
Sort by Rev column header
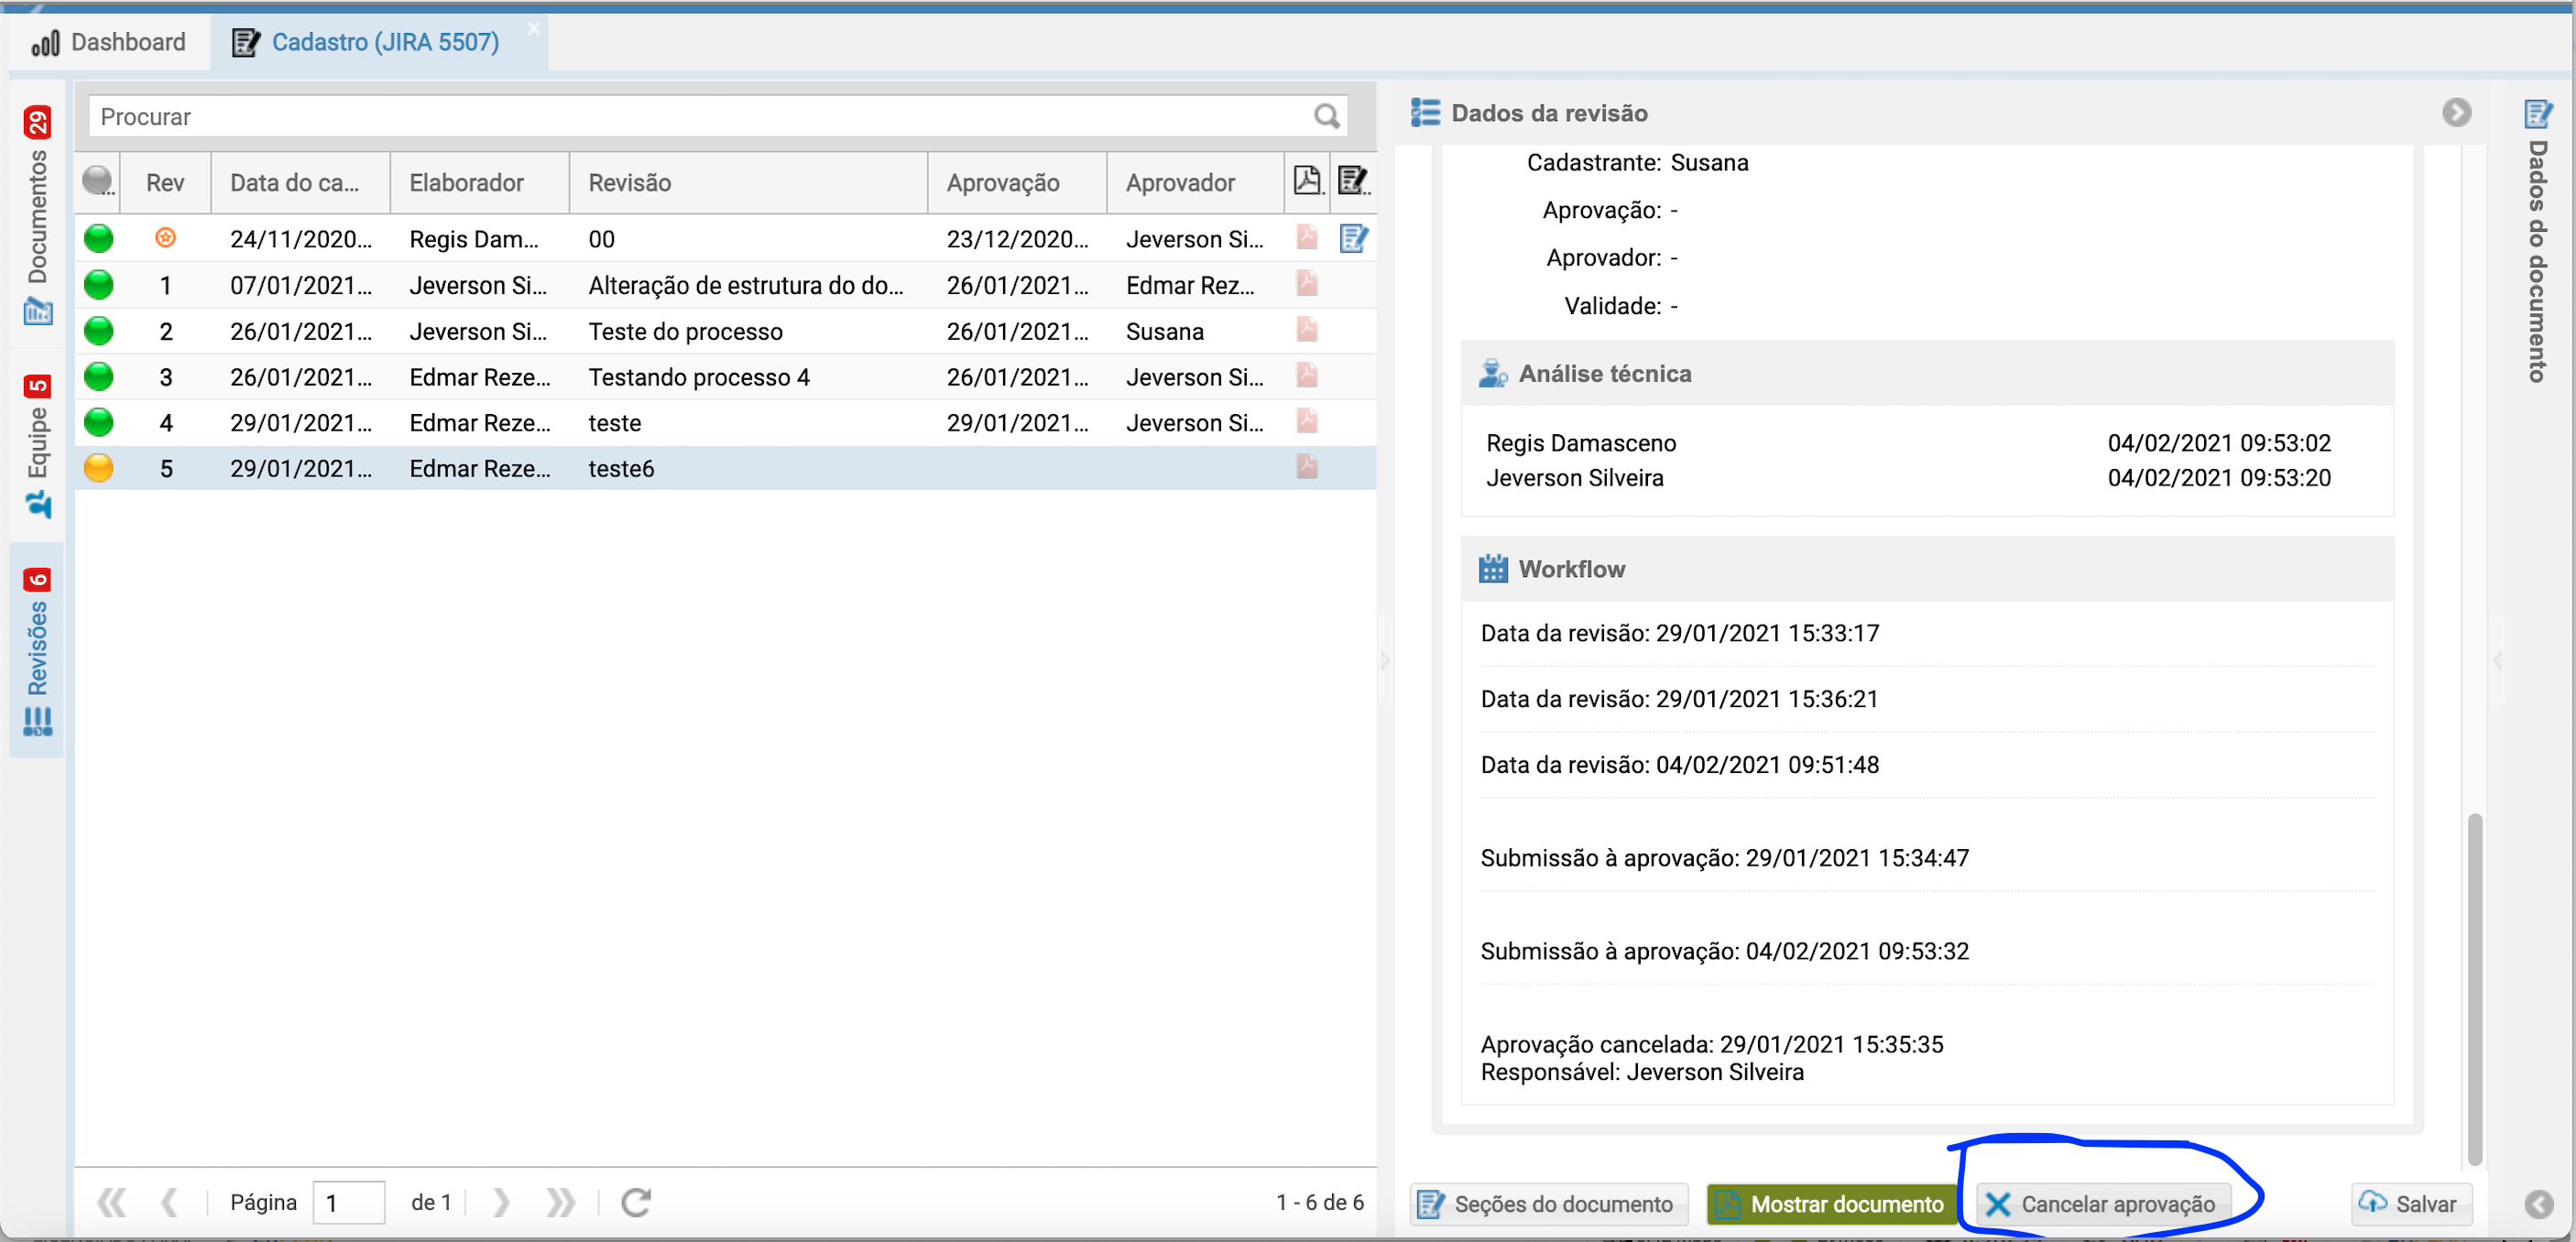pos(165,182)
